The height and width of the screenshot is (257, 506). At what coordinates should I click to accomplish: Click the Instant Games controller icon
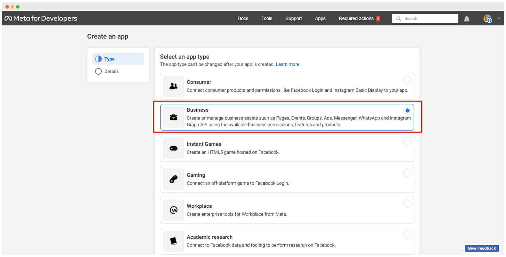point(173,148)
